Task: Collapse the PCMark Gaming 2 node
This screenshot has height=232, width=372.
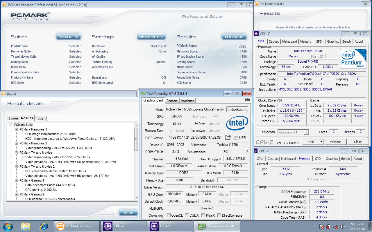Action: pos(17,194)
